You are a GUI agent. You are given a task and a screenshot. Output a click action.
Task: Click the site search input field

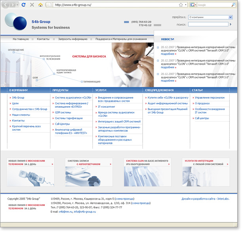(x=208, y=25)
